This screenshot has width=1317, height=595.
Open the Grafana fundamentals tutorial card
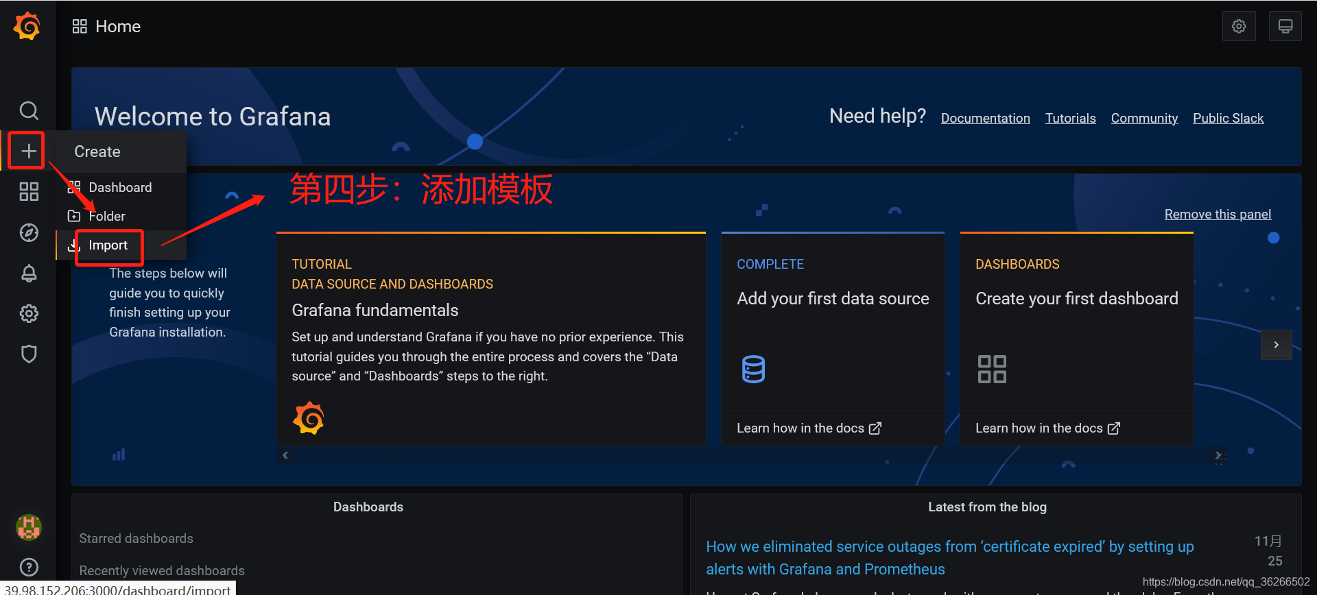coord(490,339)
